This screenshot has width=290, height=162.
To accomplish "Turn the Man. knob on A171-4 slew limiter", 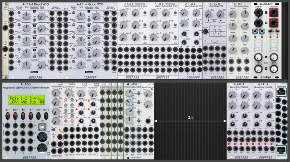I will pyautogui.click(x=148, y=94).
